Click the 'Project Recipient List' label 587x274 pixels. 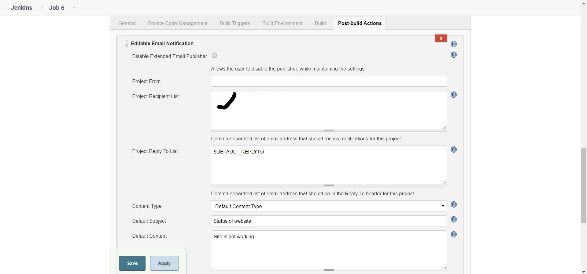(155, 96)
